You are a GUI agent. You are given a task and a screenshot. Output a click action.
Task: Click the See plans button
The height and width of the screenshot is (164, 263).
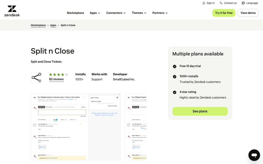click(200, 111)
